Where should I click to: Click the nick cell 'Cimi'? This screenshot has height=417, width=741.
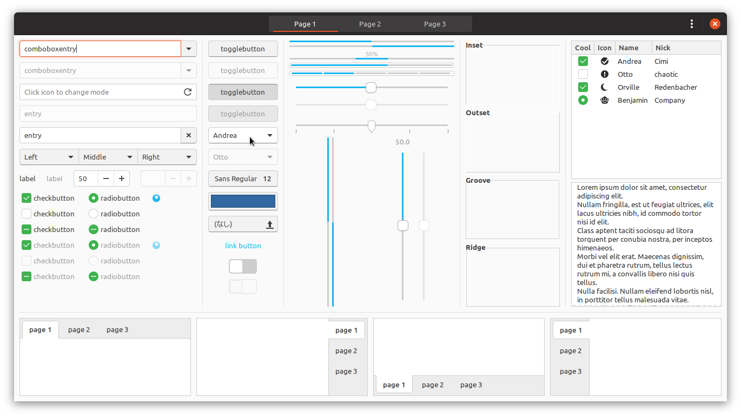pos(661,61)
